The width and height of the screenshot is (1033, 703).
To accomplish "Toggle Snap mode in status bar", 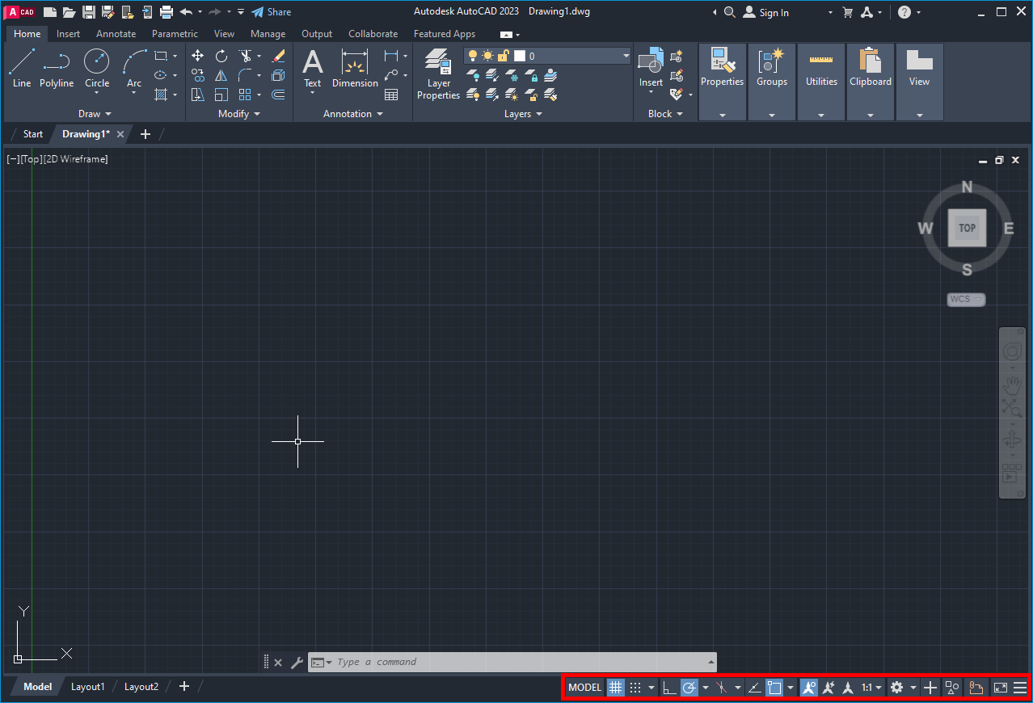I will point(635,688).
